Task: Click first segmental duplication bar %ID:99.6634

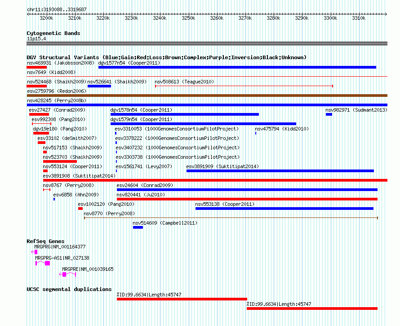Action: coord(182,299)
